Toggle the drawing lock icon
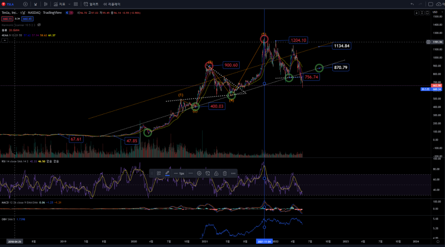445x247 pixels. click(216, 173)
